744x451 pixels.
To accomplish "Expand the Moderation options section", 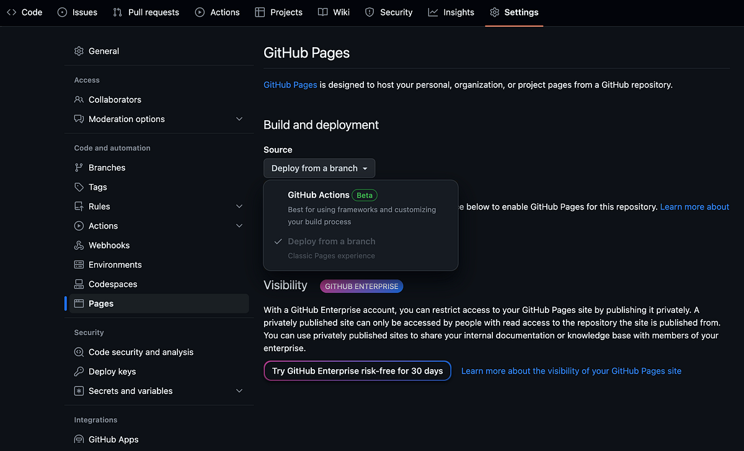I will (x=239, y=119).
